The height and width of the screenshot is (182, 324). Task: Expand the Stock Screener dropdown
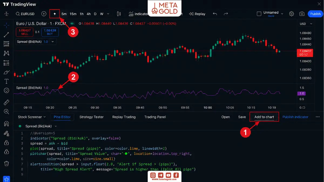click(32, 117)
